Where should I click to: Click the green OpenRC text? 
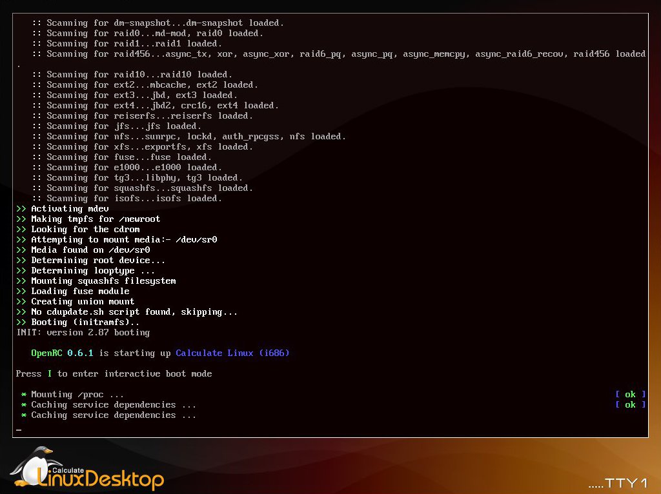tap(46, 353)
